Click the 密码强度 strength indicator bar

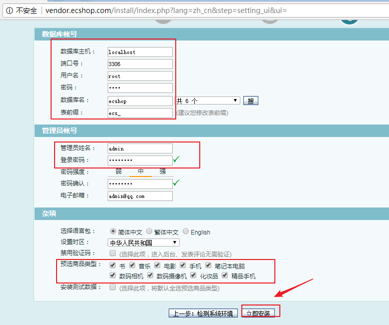141,171
